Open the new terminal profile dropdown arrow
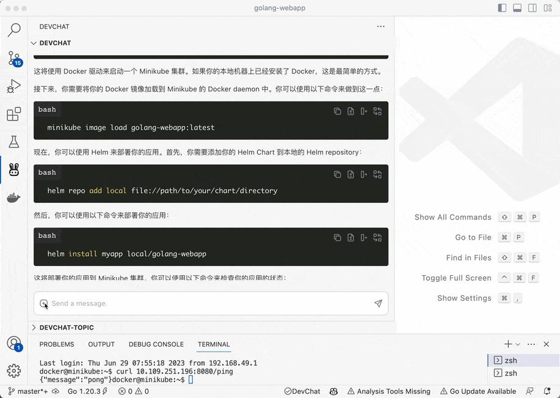 (x=518, y=344)
